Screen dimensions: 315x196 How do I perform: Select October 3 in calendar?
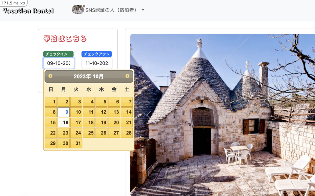[76, 102]
